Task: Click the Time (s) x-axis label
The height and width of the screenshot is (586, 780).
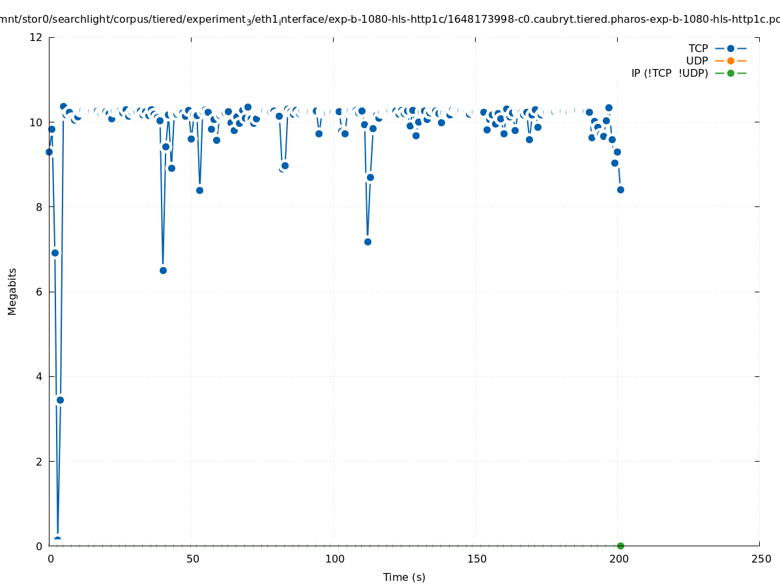Action: (x=404, y=577)
